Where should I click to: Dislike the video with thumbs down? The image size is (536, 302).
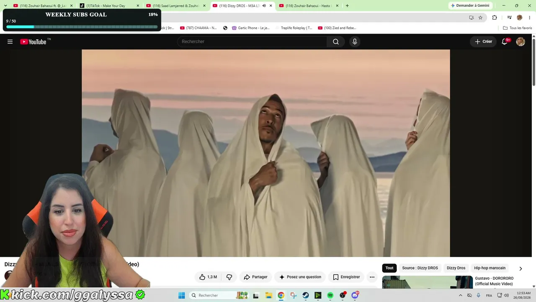pos(229,277)
